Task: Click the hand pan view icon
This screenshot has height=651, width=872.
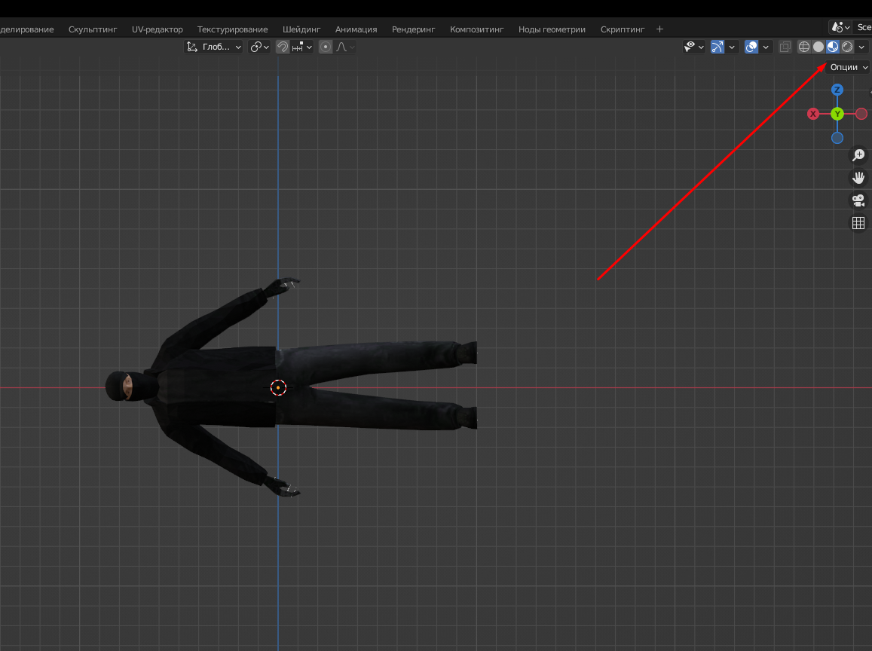Action: (858, 178)
